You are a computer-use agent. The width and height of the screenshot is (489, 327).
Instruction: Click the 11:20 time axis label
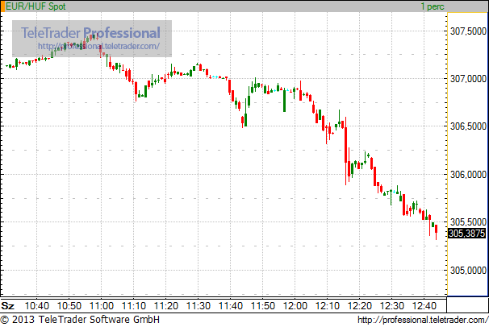(x=166, y=306)
